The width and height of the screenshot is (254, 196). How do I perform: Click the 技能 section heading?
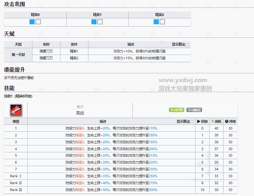pyautogui.click(x=9, y=88)
